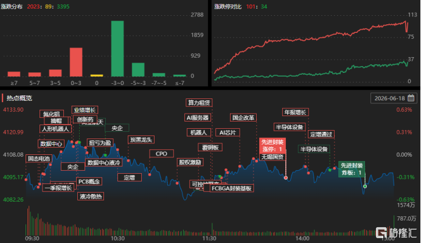Click the -0.31% percentage axis label
This screenshot has height=243, width=421.
405,177
